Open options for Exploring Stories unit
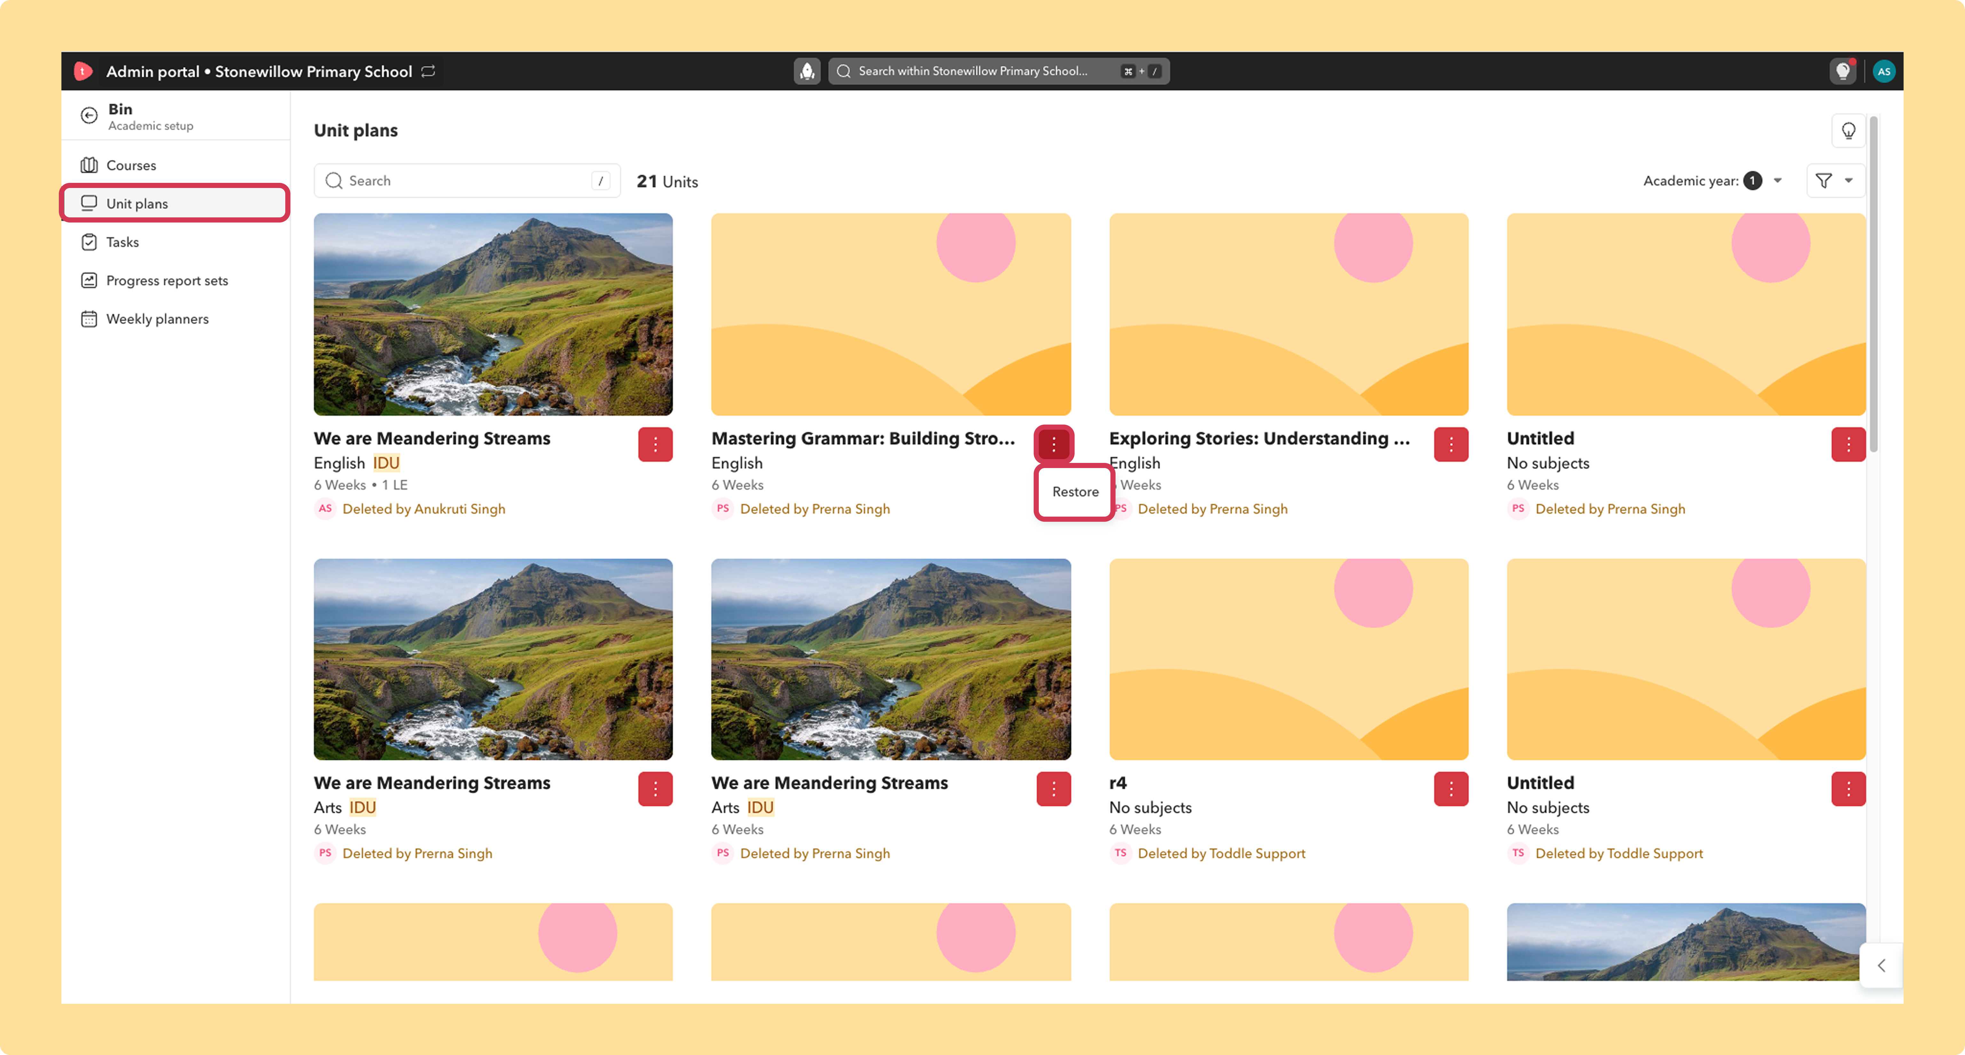Screen dimensions: 1965x1055 coord(1451,444)
